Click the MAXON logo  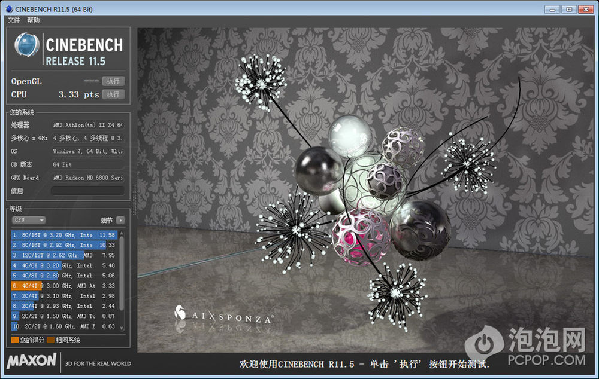click(x=32, y=360)
